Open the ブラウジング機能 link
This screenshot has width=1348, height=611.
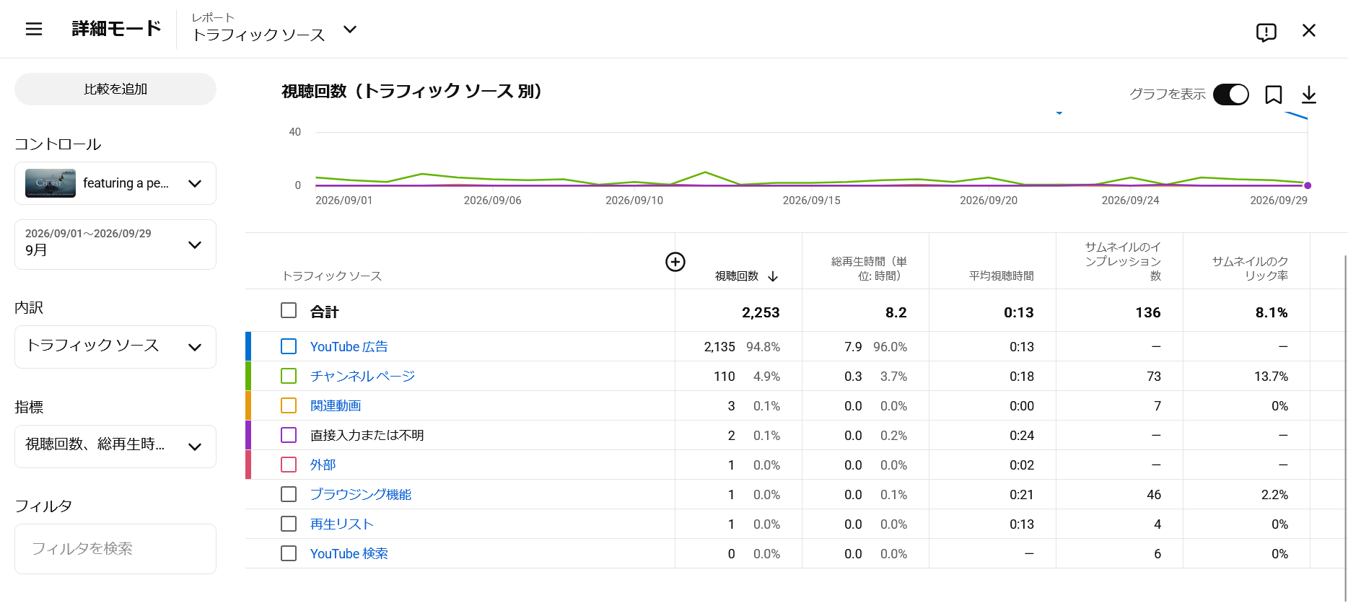[x=361, y=495]
